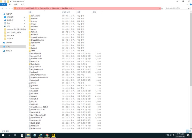
Task: Select the LayOutModel.dll file row
Action: pos(65,118)
